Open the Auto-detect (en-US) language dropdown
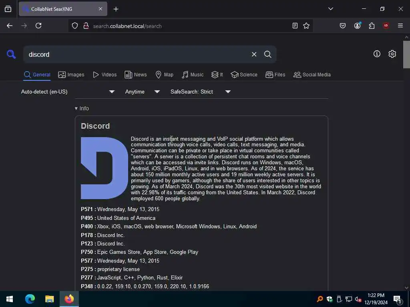Screen dimensions: 410x307 click(x=68, y=92)
